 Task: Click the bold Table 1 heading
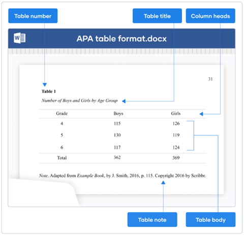pyautogui.click(x=49, y=91)
